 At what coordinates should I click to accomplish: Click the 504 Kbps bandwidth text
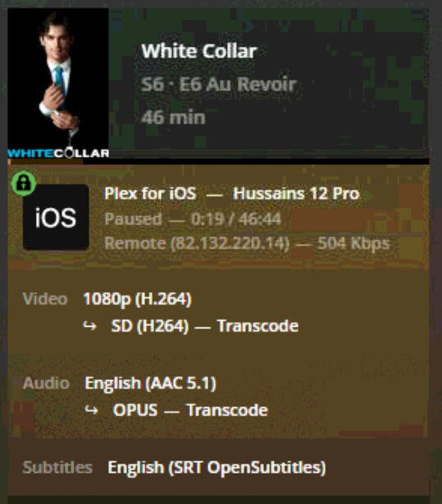click(x=353, y=244)
